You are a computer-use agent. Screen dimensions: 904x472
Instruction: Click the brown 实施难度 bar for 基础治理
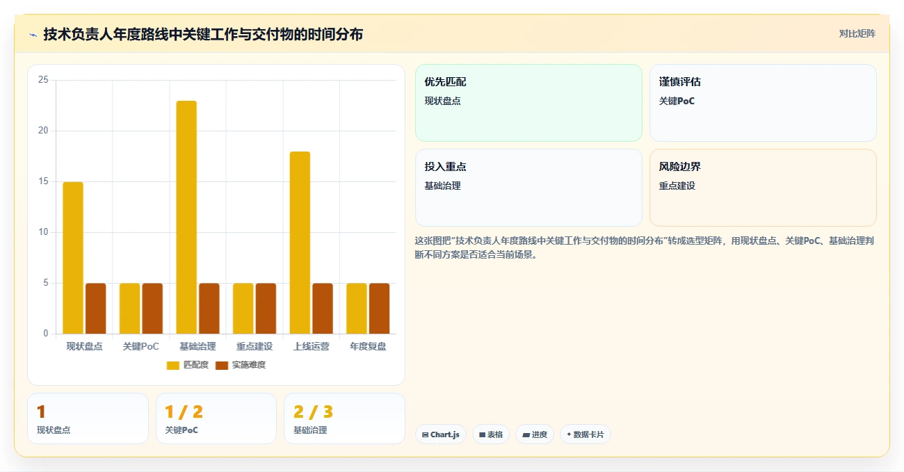pyautogui.click(x=209, y=309)
